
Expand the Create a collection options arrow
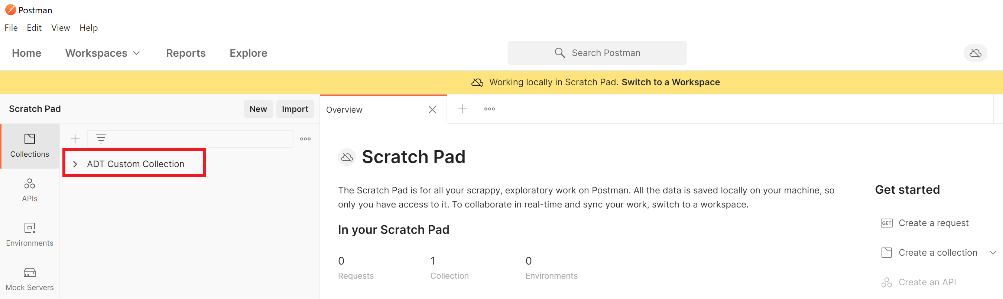pyautogui.click(x=993, y=253)
